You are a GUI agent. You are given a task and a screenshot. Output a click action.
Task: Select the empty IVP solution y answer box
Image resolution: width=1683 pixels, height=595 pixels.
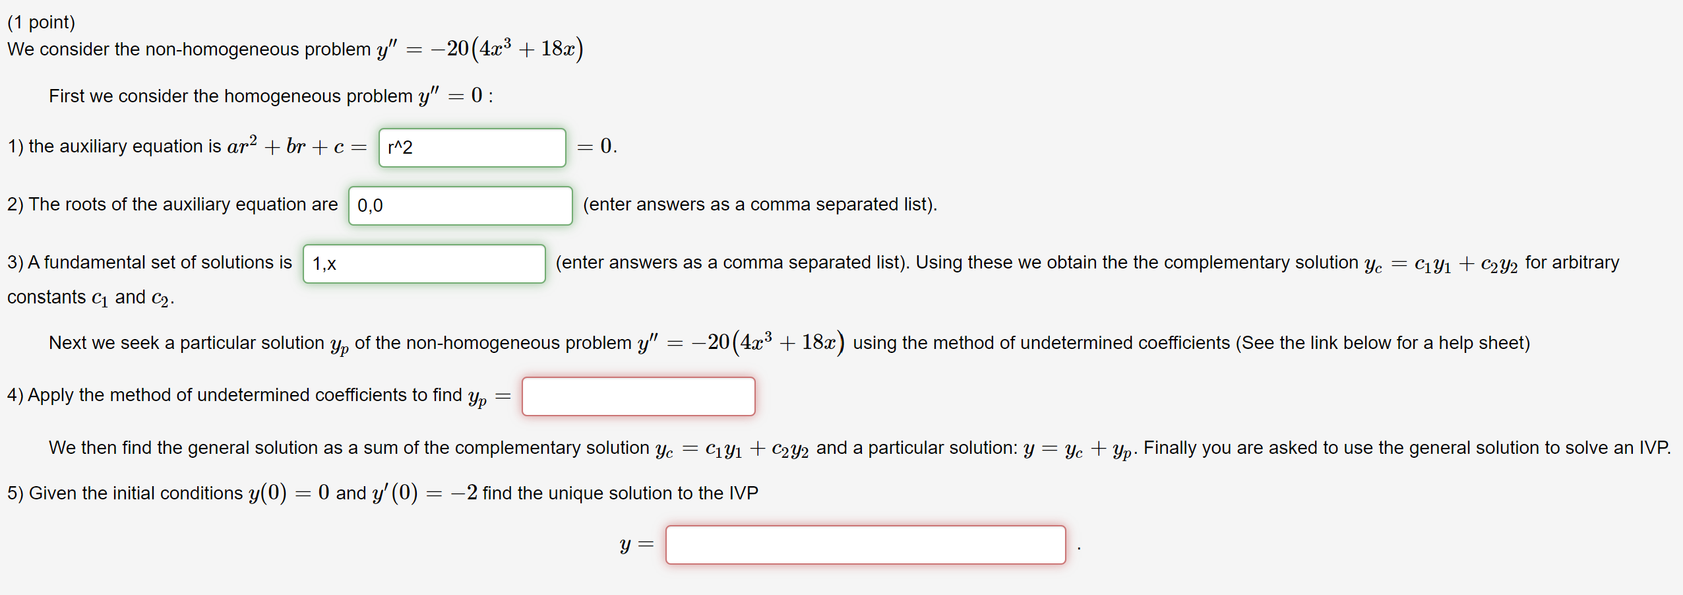coord(865,544)
